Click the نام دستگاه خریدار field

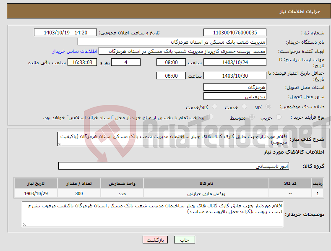click(172, 42)
